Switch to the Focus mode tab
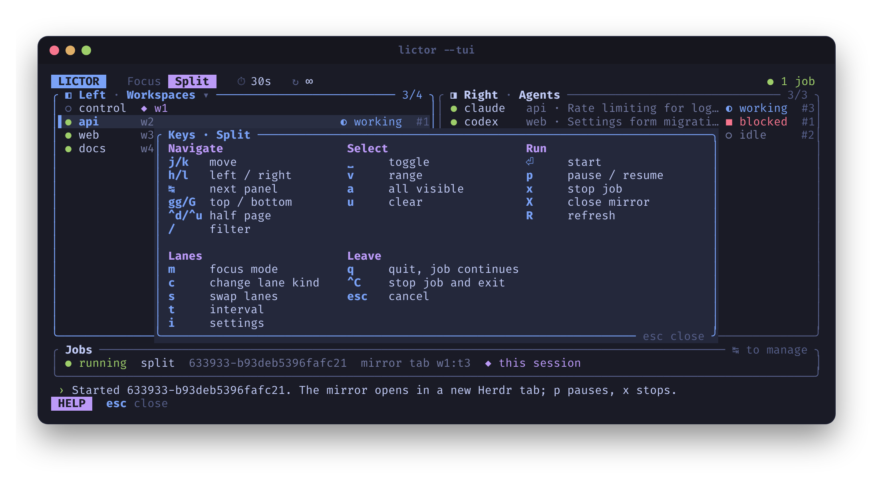Screen dimensions: 886x489 pyautogui.click(x=144, y=81)
